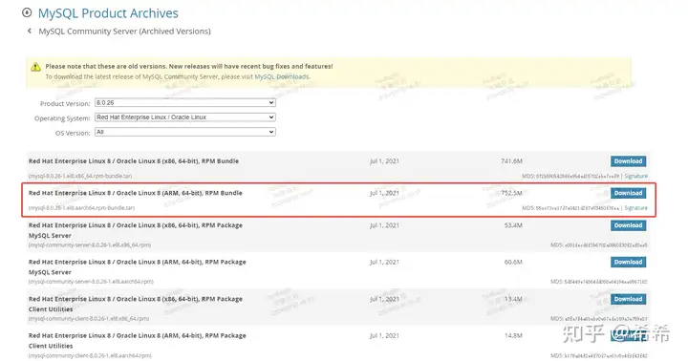Image resolution: width=688 pixels, height=361 pixels.
Task: Click the OS Version label
Action: [x=73, y=133]
